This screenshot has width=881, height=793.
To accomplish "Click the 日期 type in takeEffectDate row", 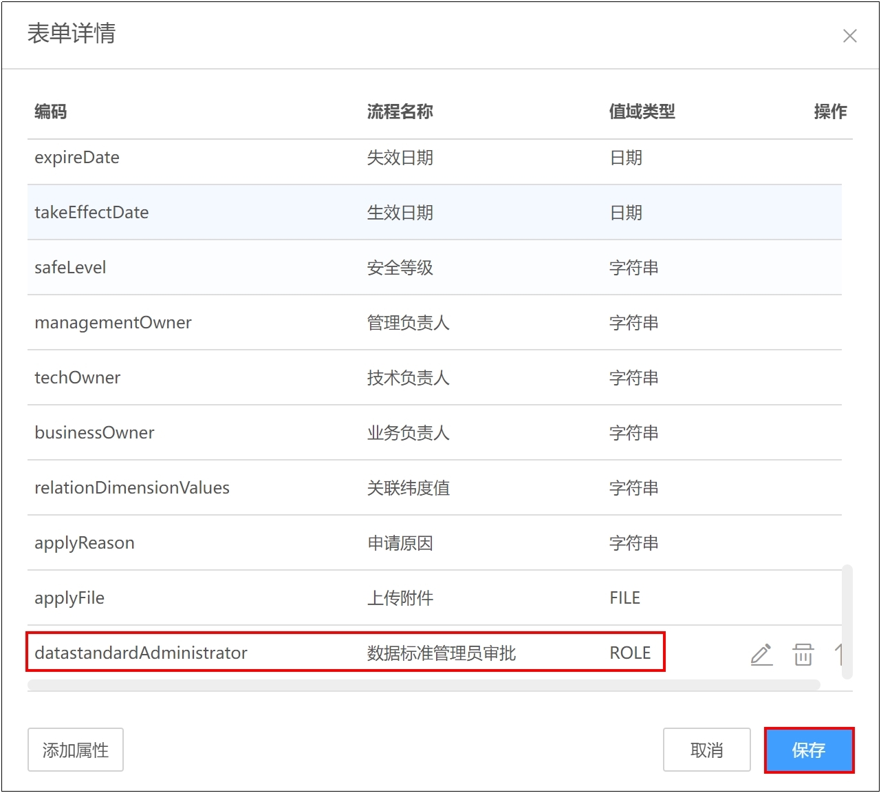I will tap(626, 213).
